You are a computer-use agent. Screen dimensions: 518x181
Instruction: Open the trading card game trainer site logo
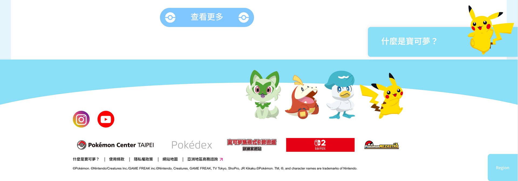[252, 145]
